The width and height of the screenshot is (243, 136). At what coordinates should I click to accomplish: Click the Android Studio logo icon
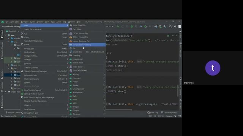(3, 22)
